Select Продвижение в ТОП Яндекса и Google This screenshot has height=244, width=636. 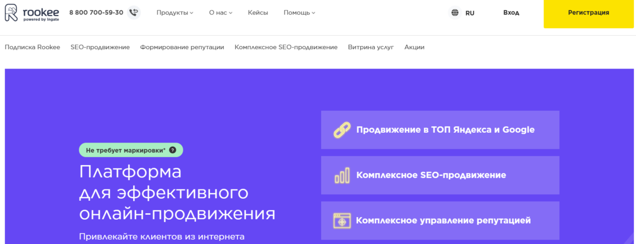click(440, 130)
